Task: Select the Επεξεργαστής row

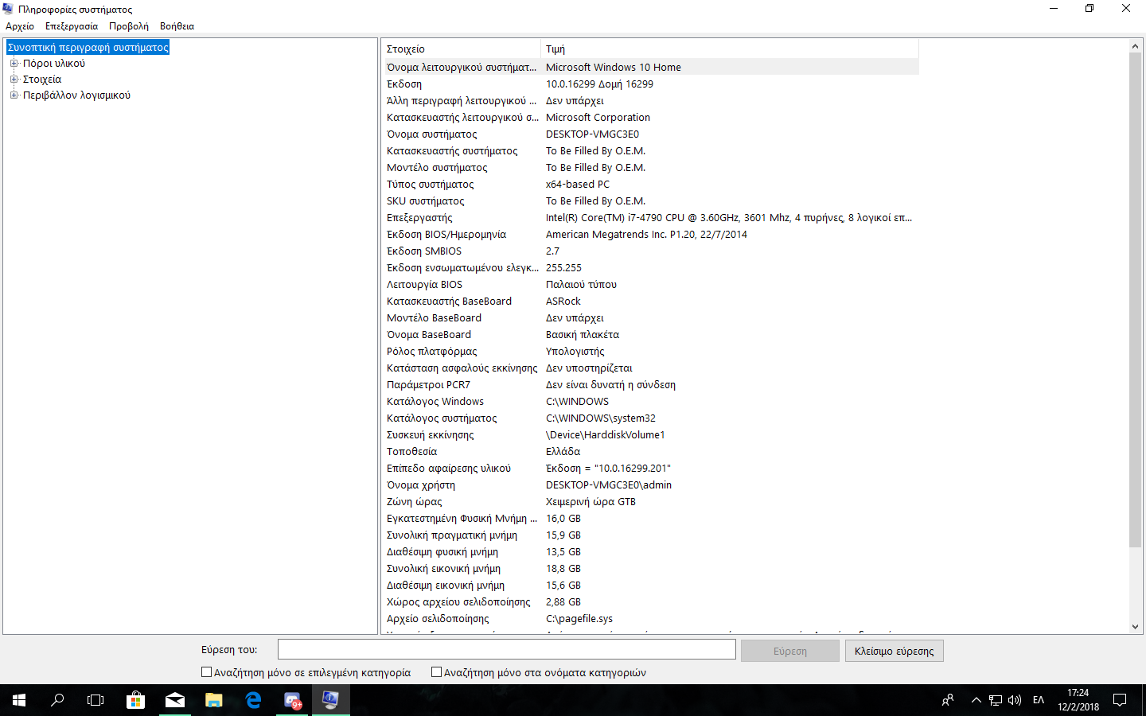Action: (650, 218)
